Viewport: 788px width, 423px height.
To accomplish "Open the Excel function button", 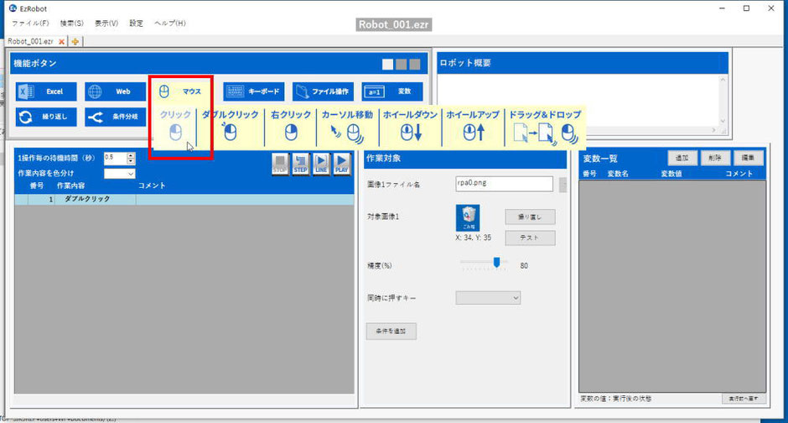I will (x=46, y=91).
